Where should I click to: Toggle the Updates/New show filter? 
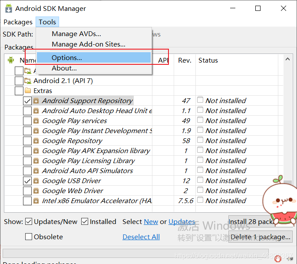[x=29, y=221]
